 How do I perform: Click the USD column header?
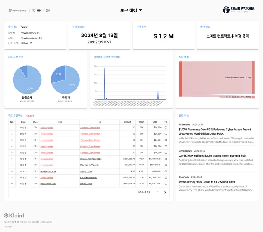[x=155, y=122]
